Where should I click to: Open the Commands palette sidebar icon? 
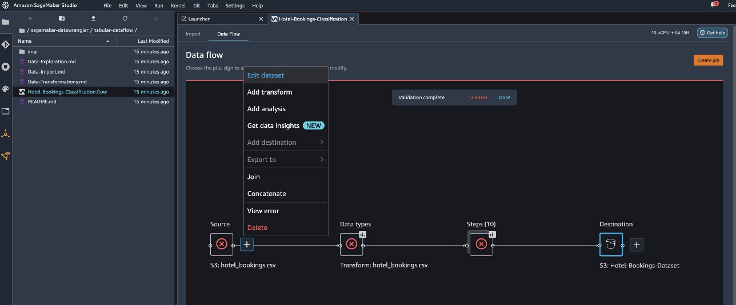click(5, 89)
